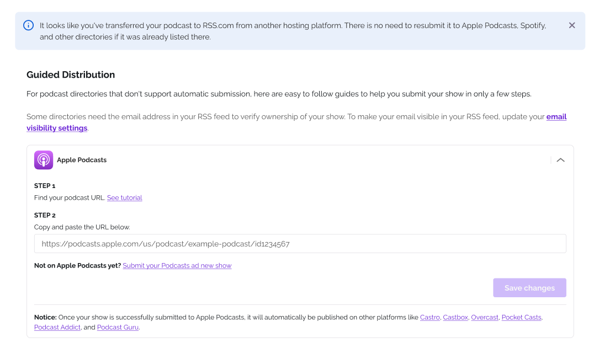Open the Castro link
Image resolution: width=599 pixels, height=343 pixels.
coord(430,318)
